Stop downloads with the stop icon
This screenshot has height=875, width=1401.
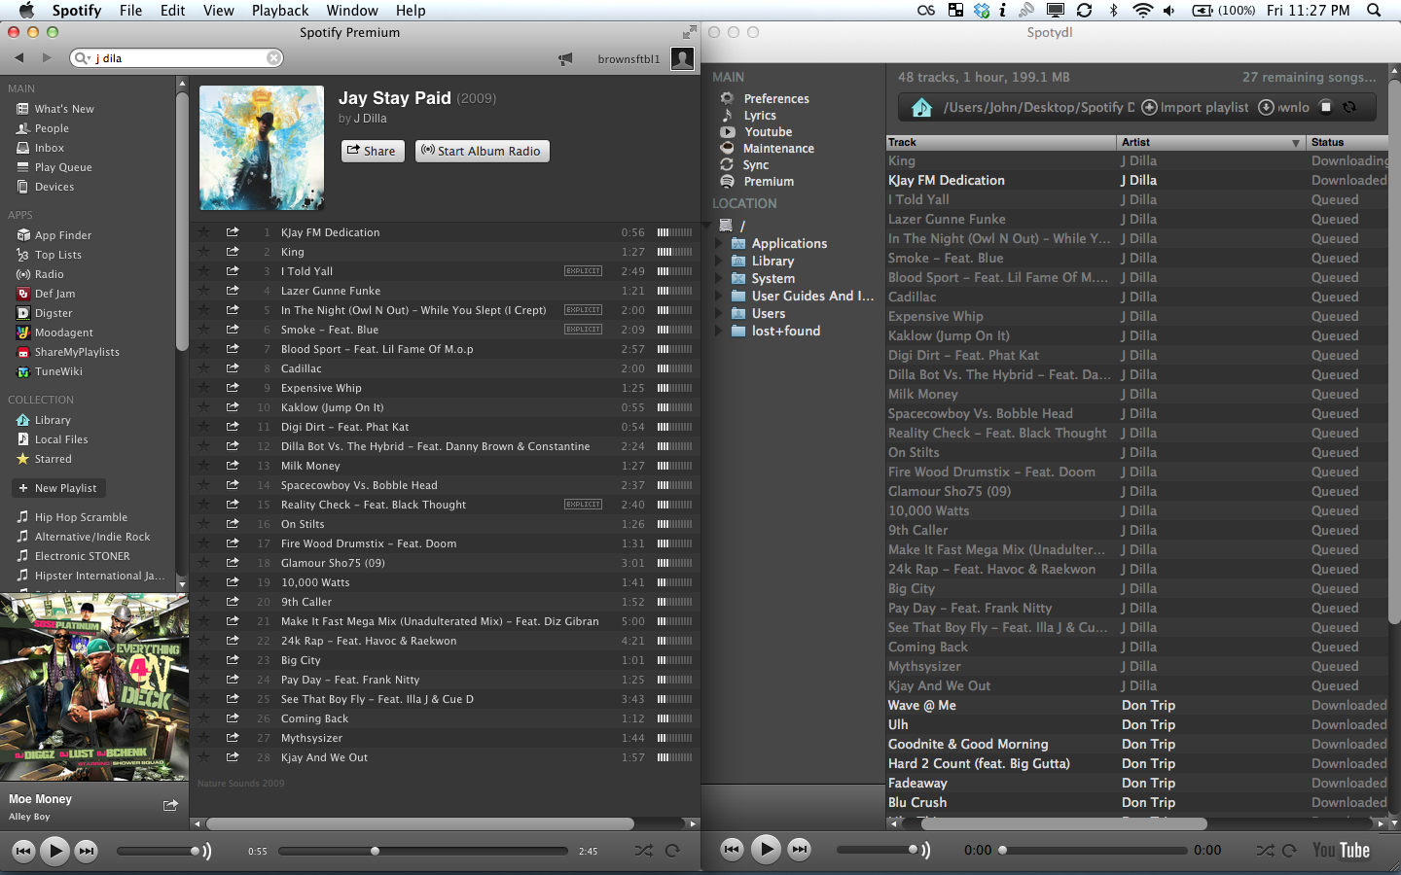pos(1325,107)
